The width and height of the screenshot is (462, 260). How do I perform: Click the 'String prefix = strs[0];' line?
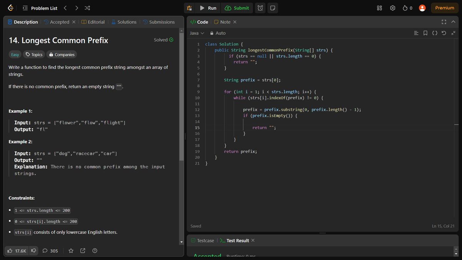253,80
